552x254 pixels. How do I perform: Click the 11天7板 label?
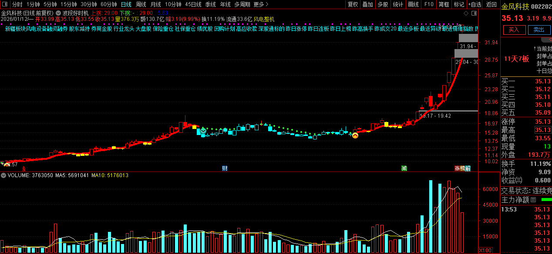517,59
